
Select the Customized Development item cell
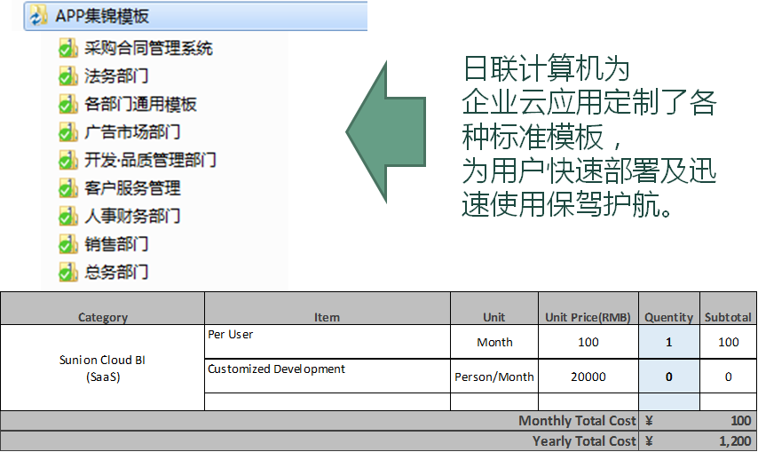(x=328, y=377)
